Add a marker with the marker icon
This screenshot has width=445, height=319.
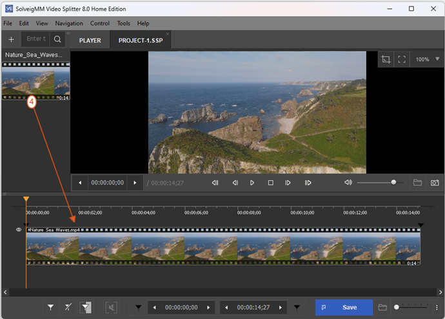[50, 307]
